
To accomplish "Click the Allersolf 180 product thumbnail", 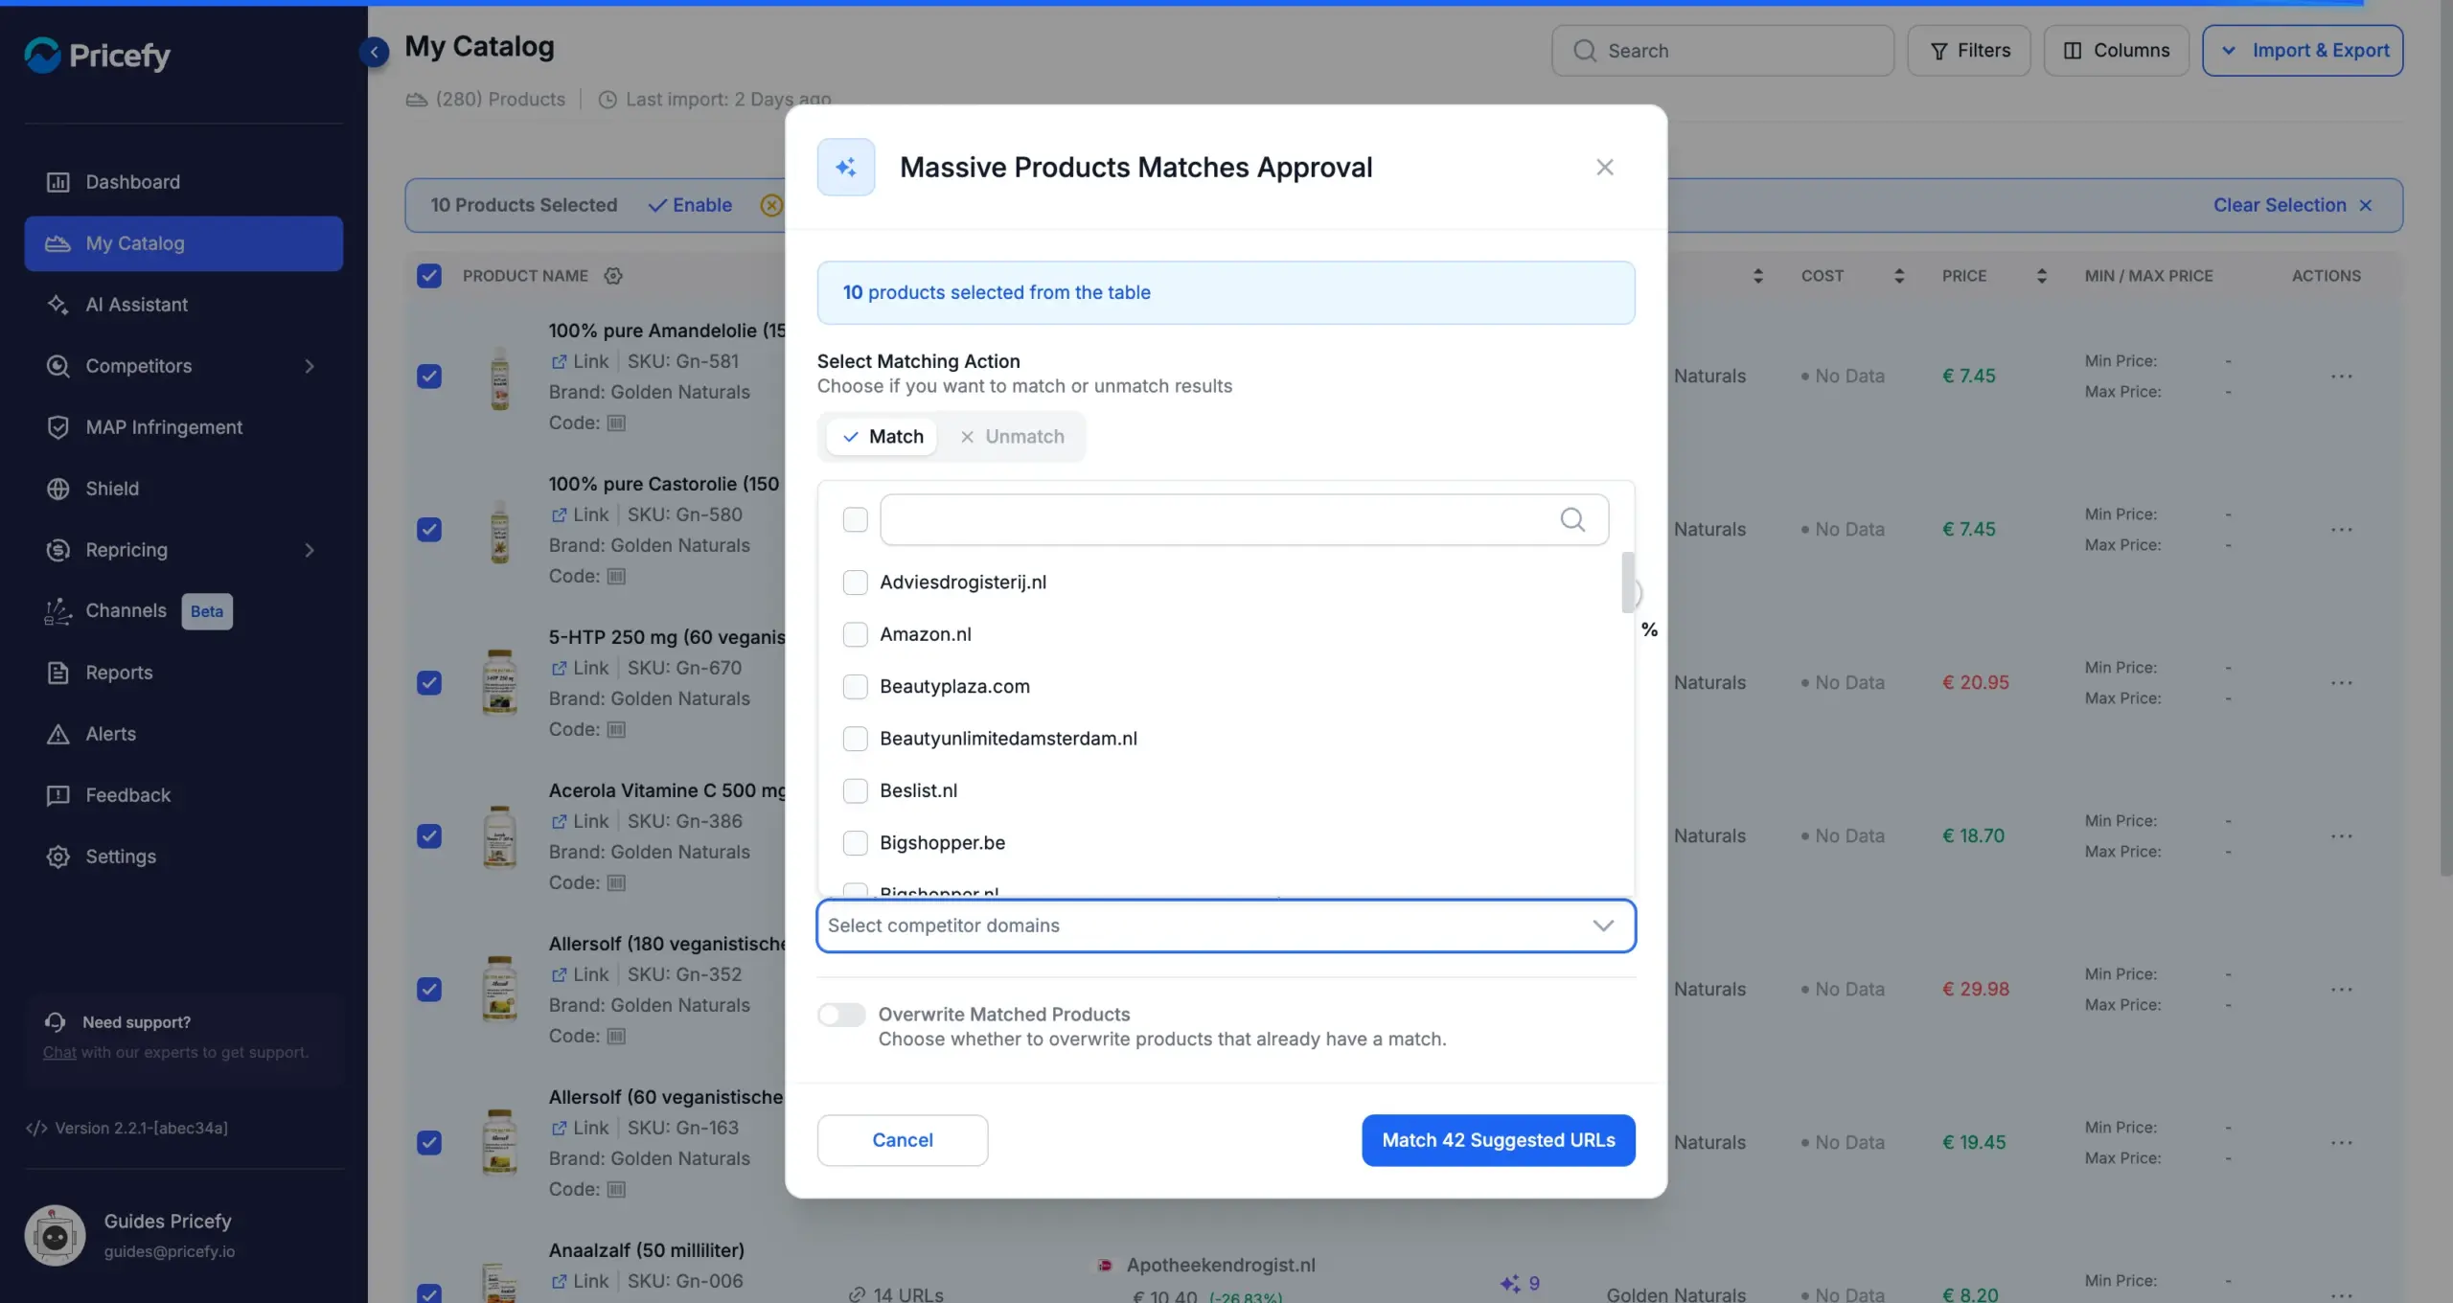I will coord(499,989).
